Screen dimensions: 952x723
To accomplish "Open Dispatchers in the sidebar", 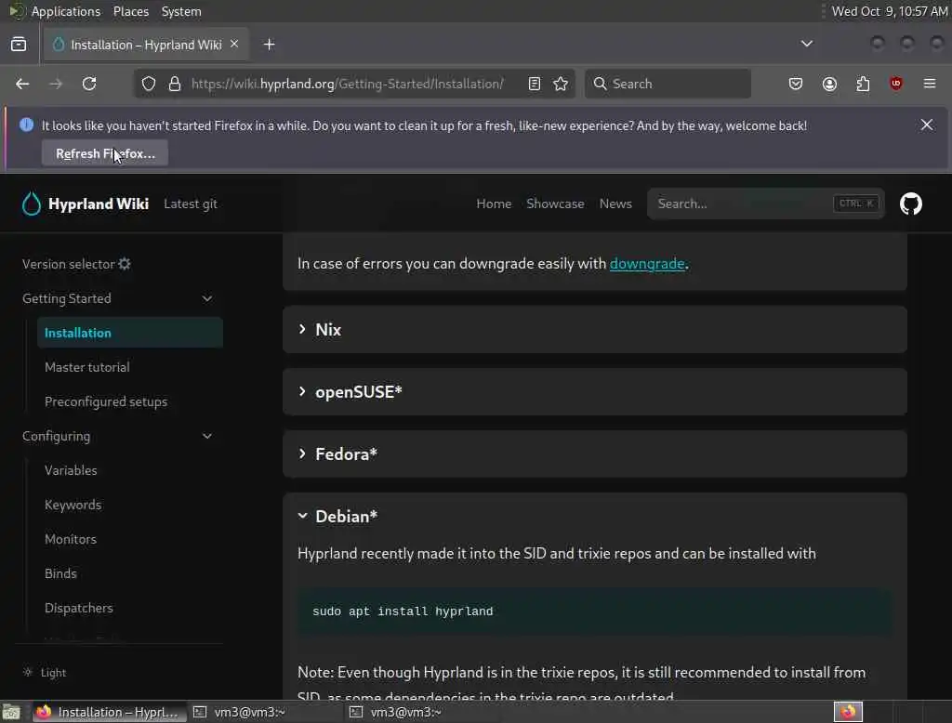I will [x=79, y=608].
